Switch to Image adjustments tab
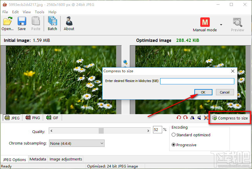 pos(66,159)
